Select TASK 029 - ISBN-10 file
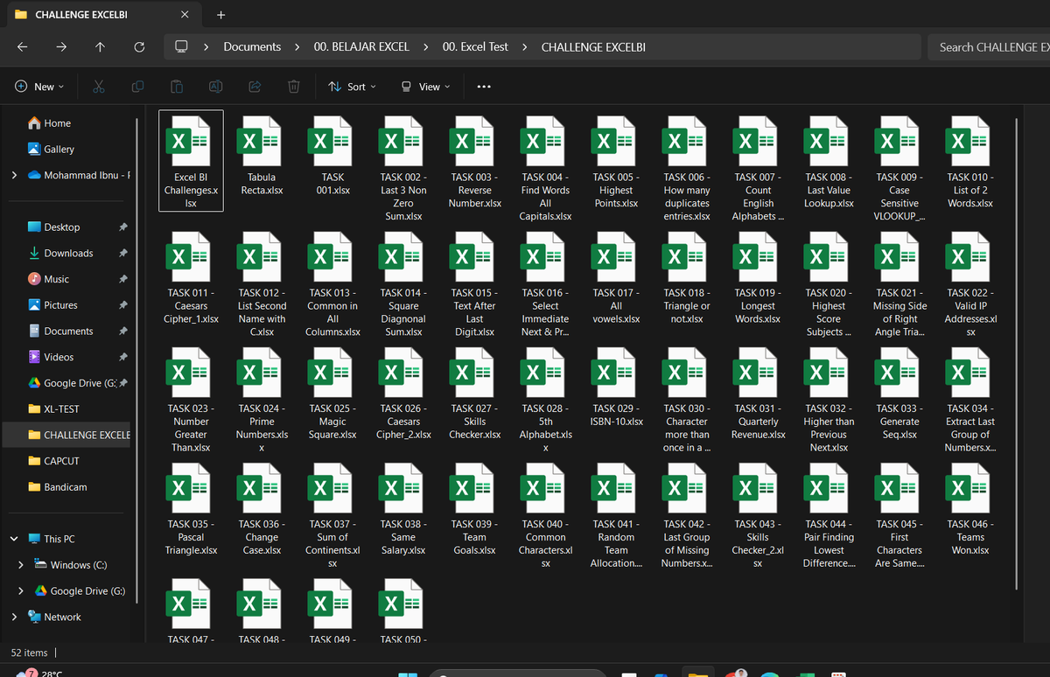This screenshot has height=677, width=1050. pyautogui.click(x=616, y=387)
